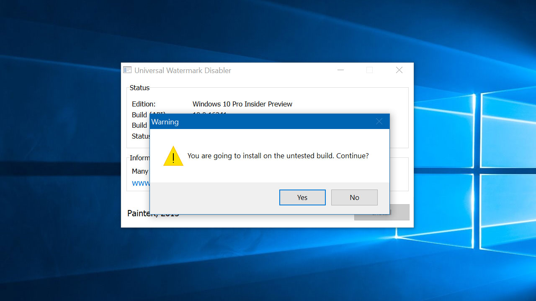Select the Status group box label
Screen dimensions: 536x301
pyautogui.click(x=139, y=88)
